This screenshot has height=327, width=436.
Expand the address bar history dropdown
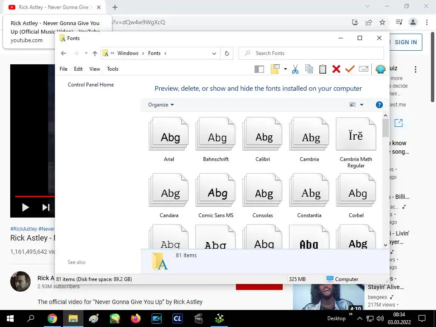(214, 53)
